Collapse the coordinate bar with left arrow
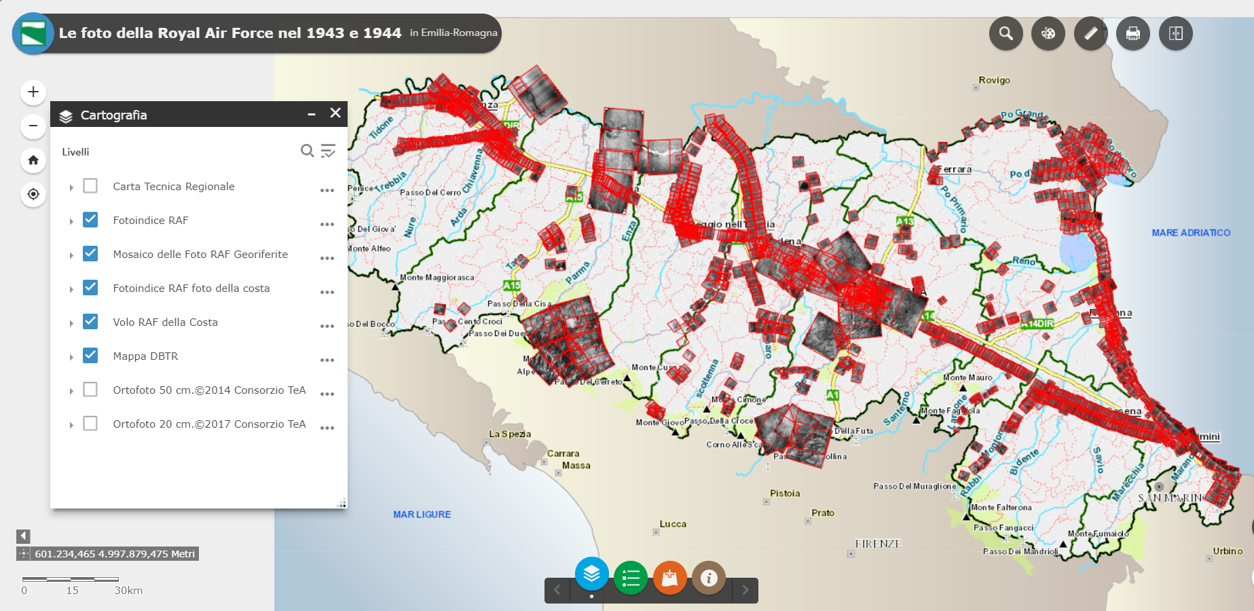The image size is (1254, 611). coord(23,536)
